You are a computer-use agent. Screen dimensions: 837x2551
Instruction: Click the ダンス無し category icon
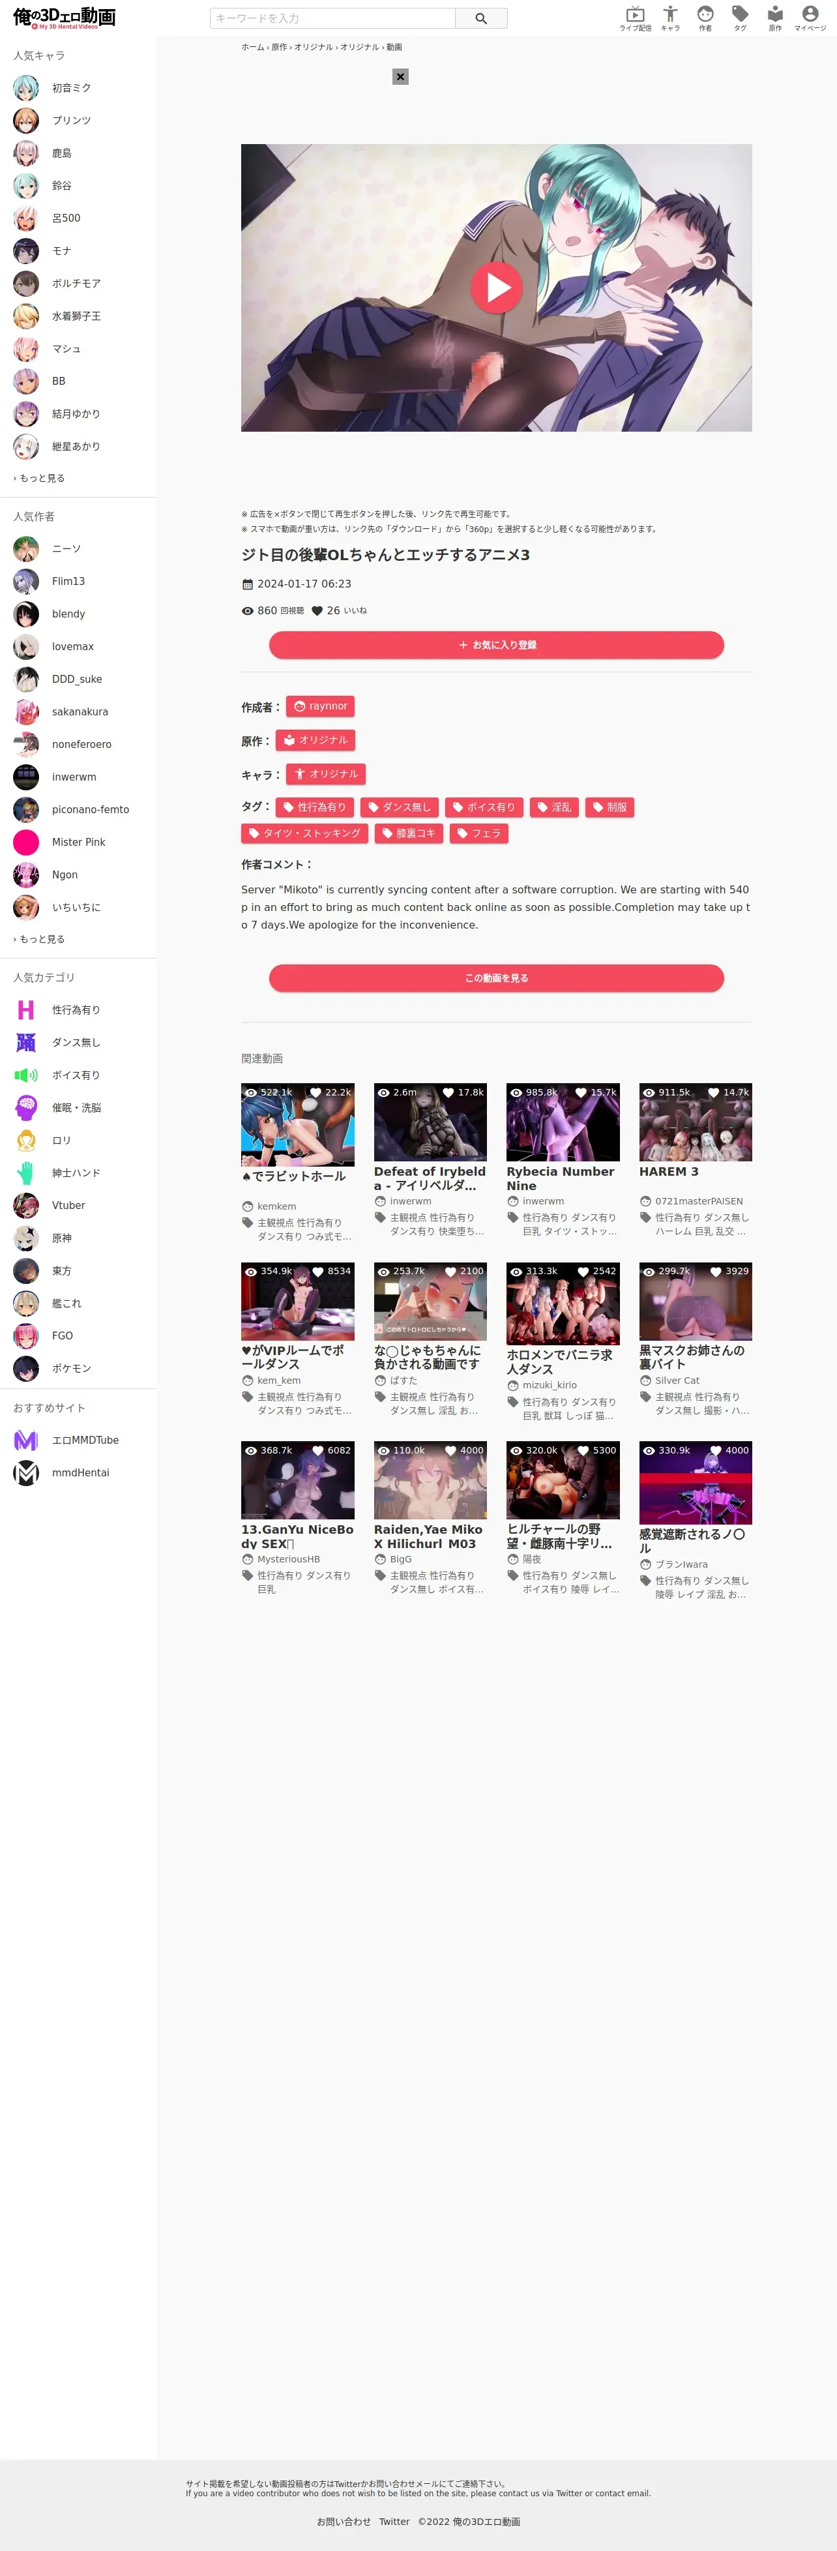tap(26, 1043)
